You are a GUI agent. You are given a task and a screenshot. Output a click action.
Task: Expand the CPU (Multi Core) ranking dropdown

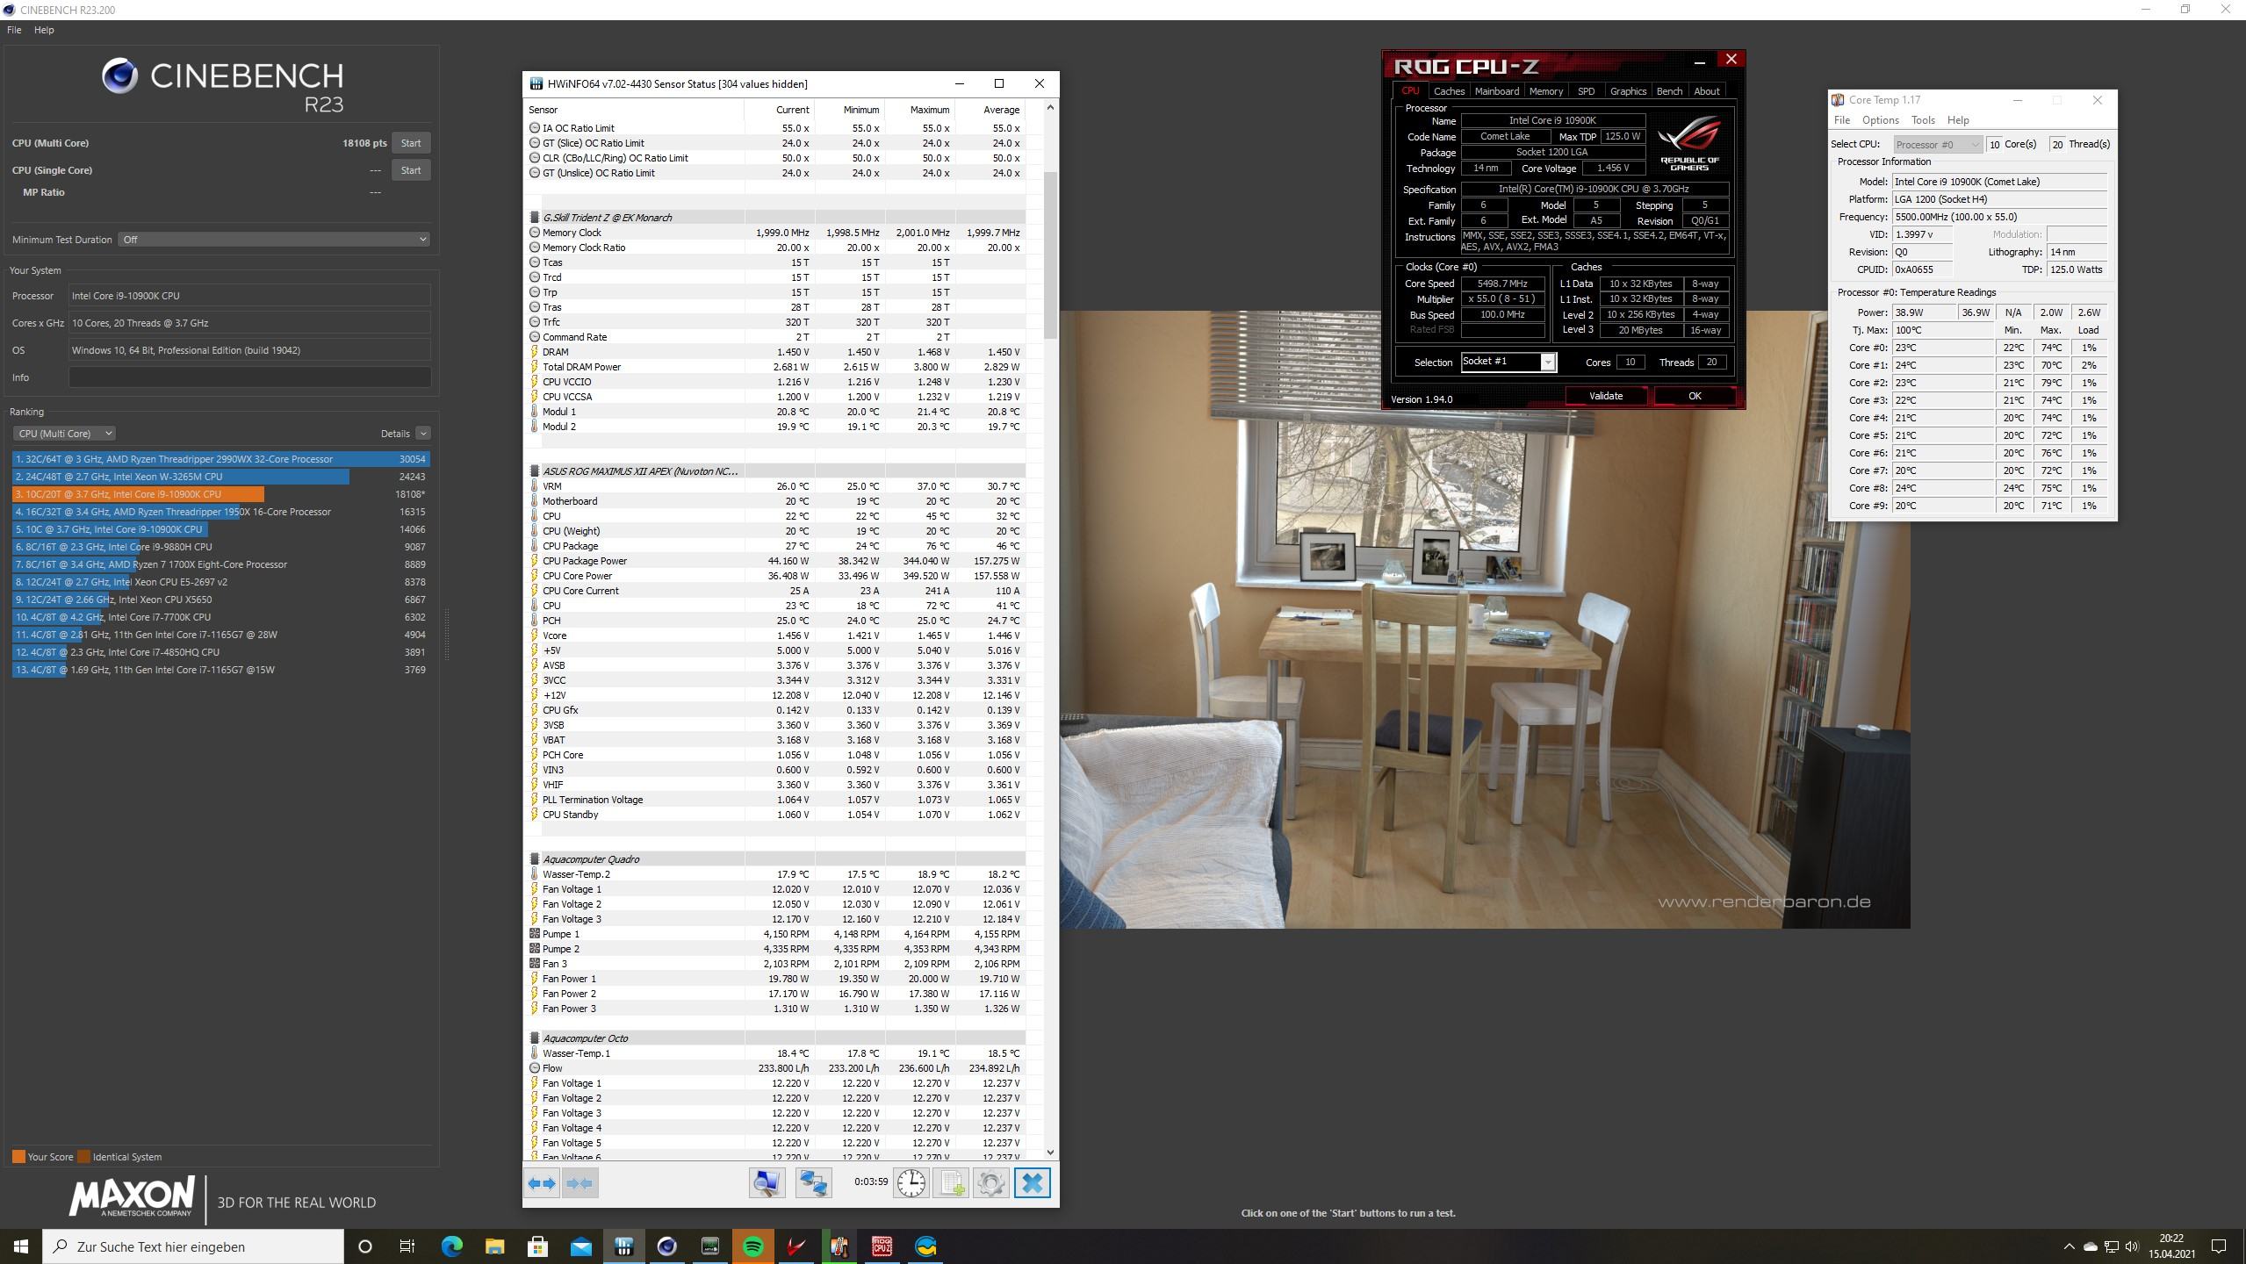[64, 434]
